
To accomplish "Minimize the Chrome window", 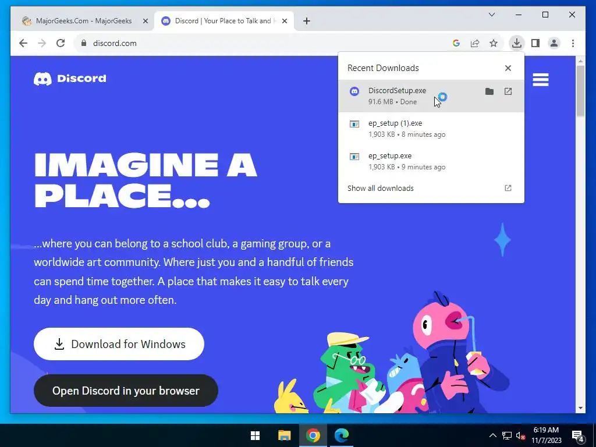I will coord(519,15).
